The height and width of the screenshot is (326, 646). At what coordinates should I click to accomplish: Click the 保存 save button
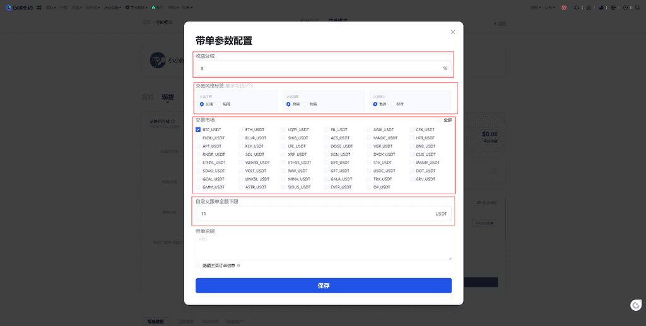coord(323,286)
